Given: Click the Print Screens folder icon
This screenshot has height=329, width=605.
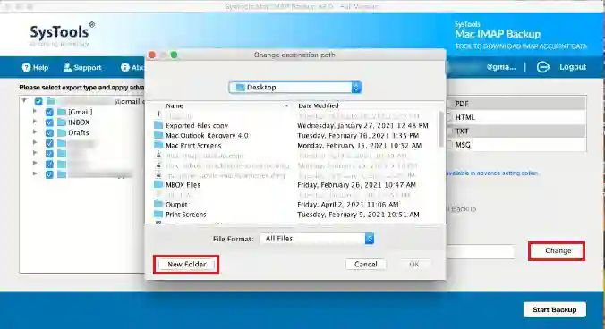Looking at the screenshot, I should (x=158, y=215).
